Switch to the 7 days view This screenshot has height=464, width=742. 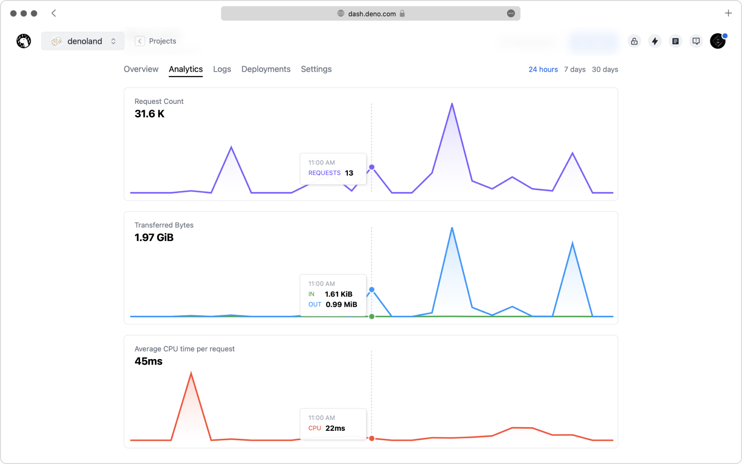[x=575, y=69]
